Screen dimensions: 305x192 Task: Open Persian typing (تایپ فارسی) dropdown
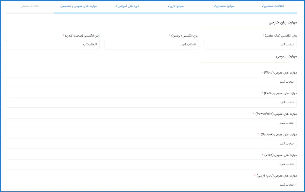click(x=151, y=185)
